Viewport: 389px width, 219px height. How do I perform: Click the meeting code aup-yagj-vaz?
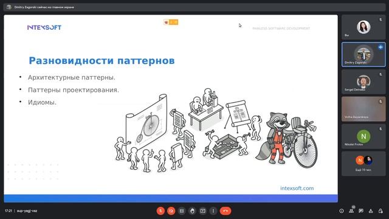(27, 211)
